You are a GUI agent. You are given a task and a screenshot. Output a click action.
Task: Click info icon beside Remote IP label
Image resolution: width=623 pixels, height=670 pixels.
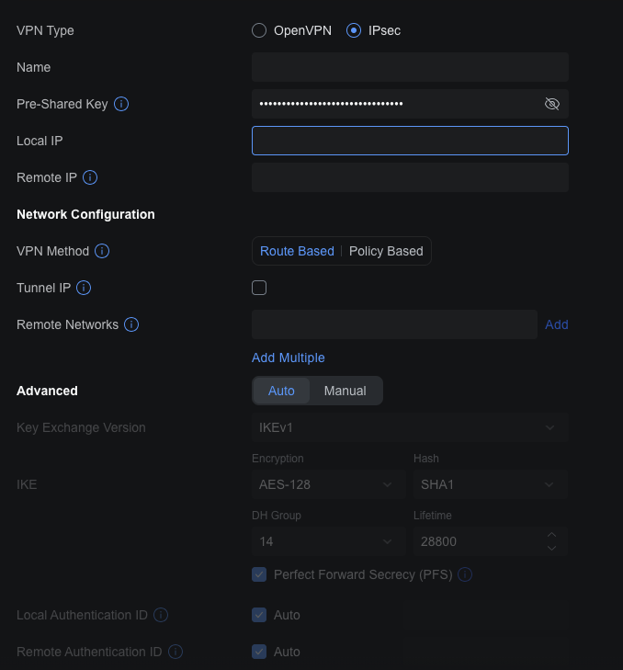point(90,177)
